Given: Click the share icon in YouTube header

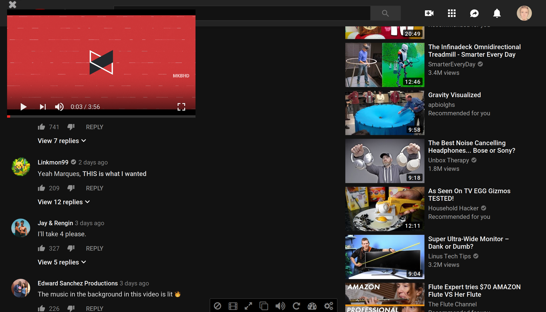Looking at the screenshot, I should (x=474, y=13).
